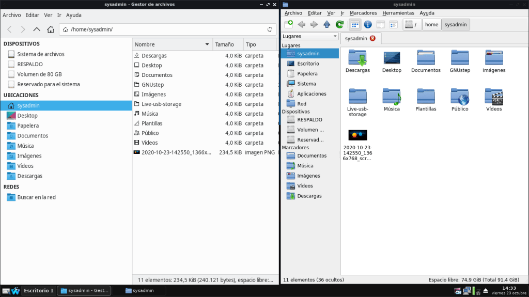Reload the folder with green refresh icon
The width and height of the screenshot is (529, 297).
coord(339,24)
